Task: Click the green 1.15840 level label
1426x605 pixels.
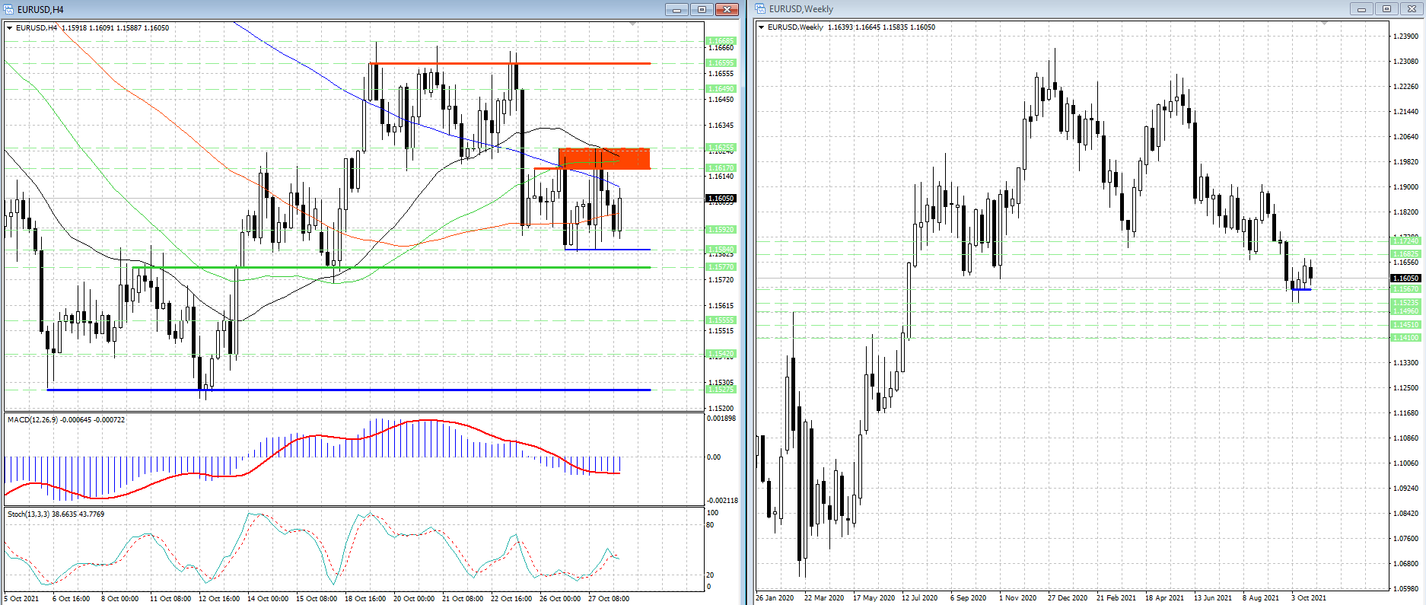Action: pyautogui.click(x=721, y=250)
